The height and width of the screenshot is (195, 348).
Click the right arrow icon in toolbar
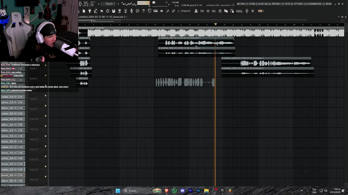pos(161,11)
